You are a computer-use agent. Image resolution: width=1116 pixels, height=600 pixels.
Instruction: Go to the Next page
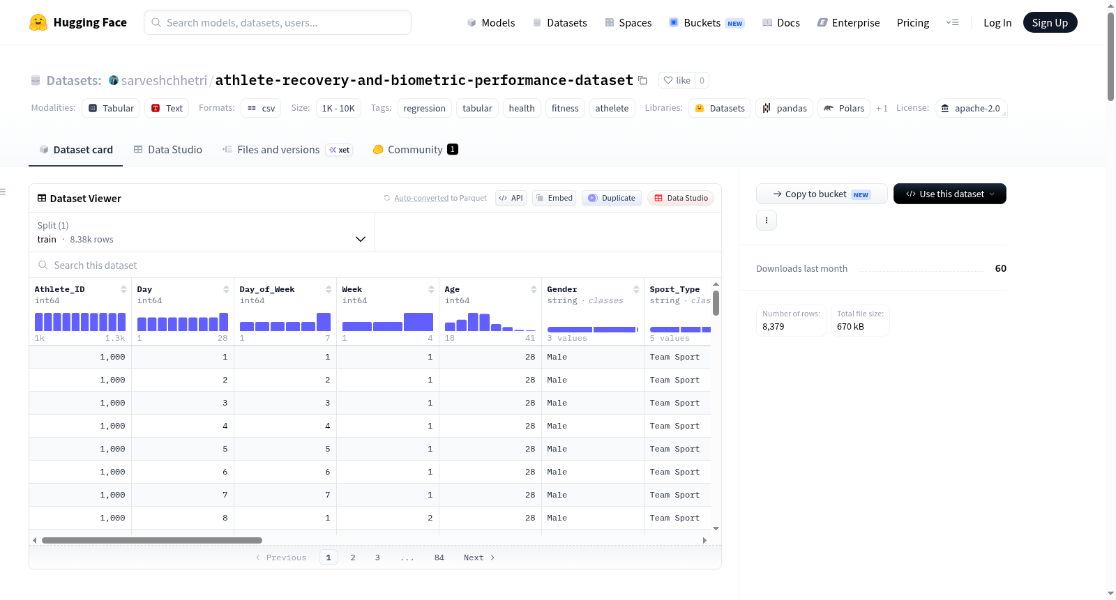[479, 557]
